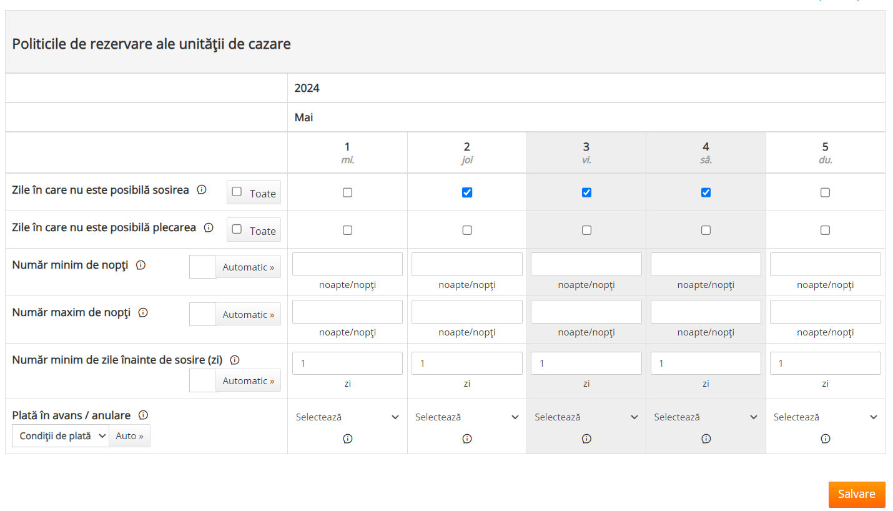Click payment info icon under May 5 column
893x511 pixels.
pyautogui.click(x=825, y=439)
